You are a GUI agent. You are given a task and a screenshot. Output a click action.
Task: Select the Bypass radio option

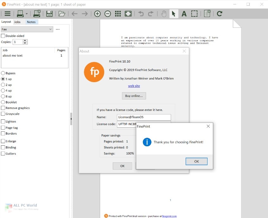[x=3, y=73]
